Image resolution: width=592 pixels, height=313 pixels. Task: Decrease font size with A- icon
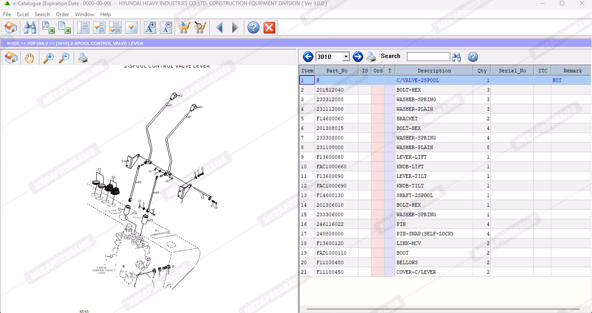pos(166,28)
